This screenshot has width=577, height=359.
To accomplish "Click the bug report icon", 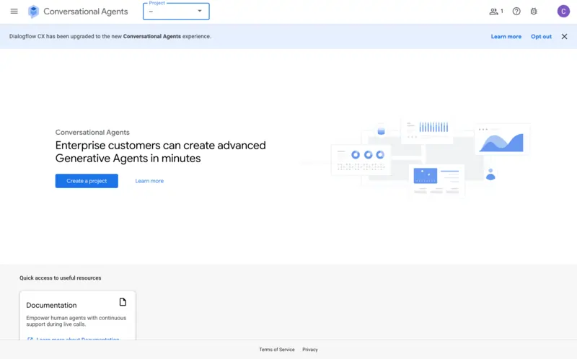I will point(534,12).
